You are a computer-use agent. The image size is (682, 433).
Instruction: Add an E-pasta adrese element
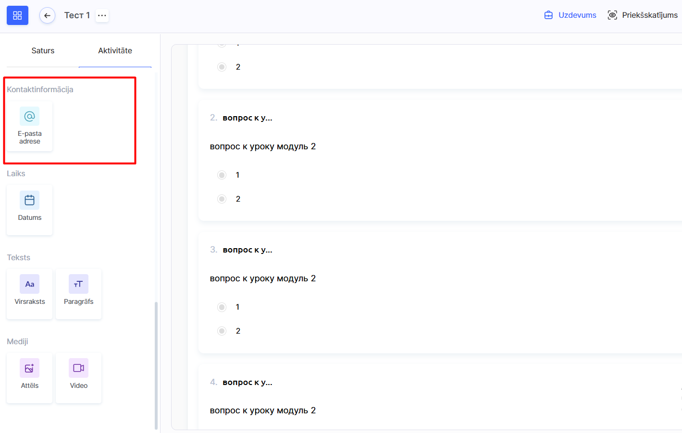point(30,126)
